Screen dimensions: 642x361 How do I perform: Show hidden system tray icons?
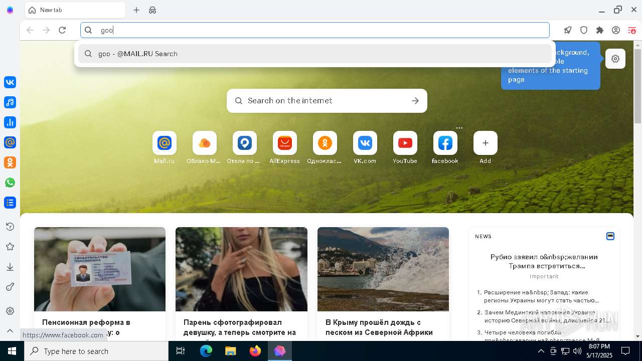pos(541,351)
